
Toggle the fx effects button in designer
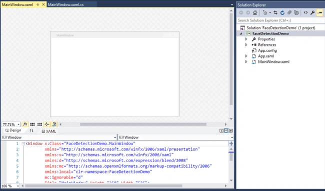[x=25, y=124]
